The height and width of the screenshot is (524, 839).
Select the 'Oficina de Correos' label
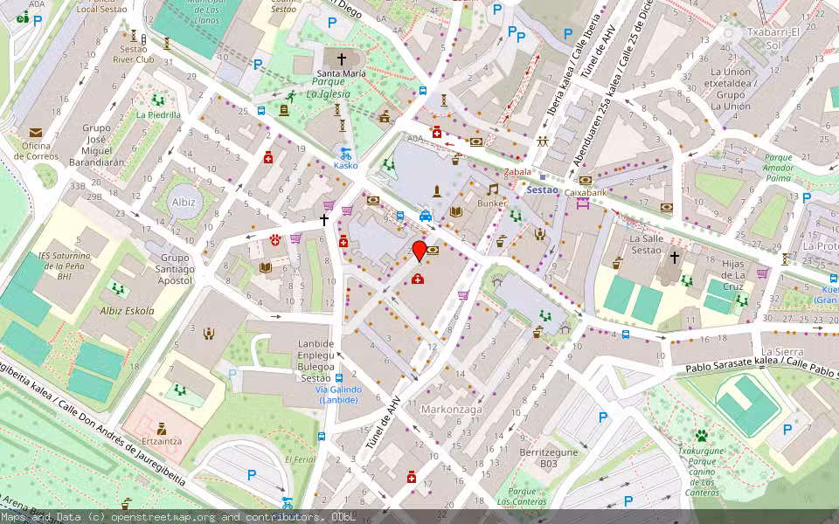(x=36, y=151)
